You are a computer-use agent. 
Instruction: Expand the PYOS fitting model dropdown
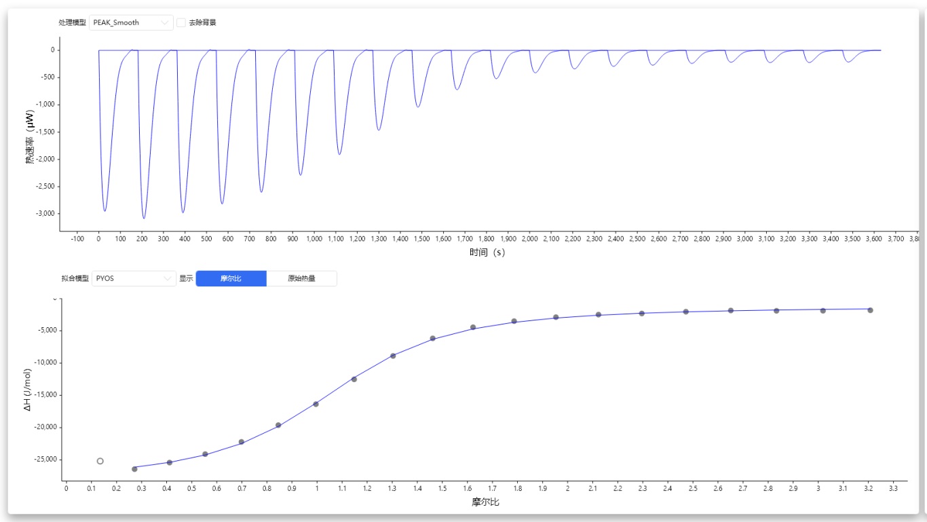[x=134, y=278]
